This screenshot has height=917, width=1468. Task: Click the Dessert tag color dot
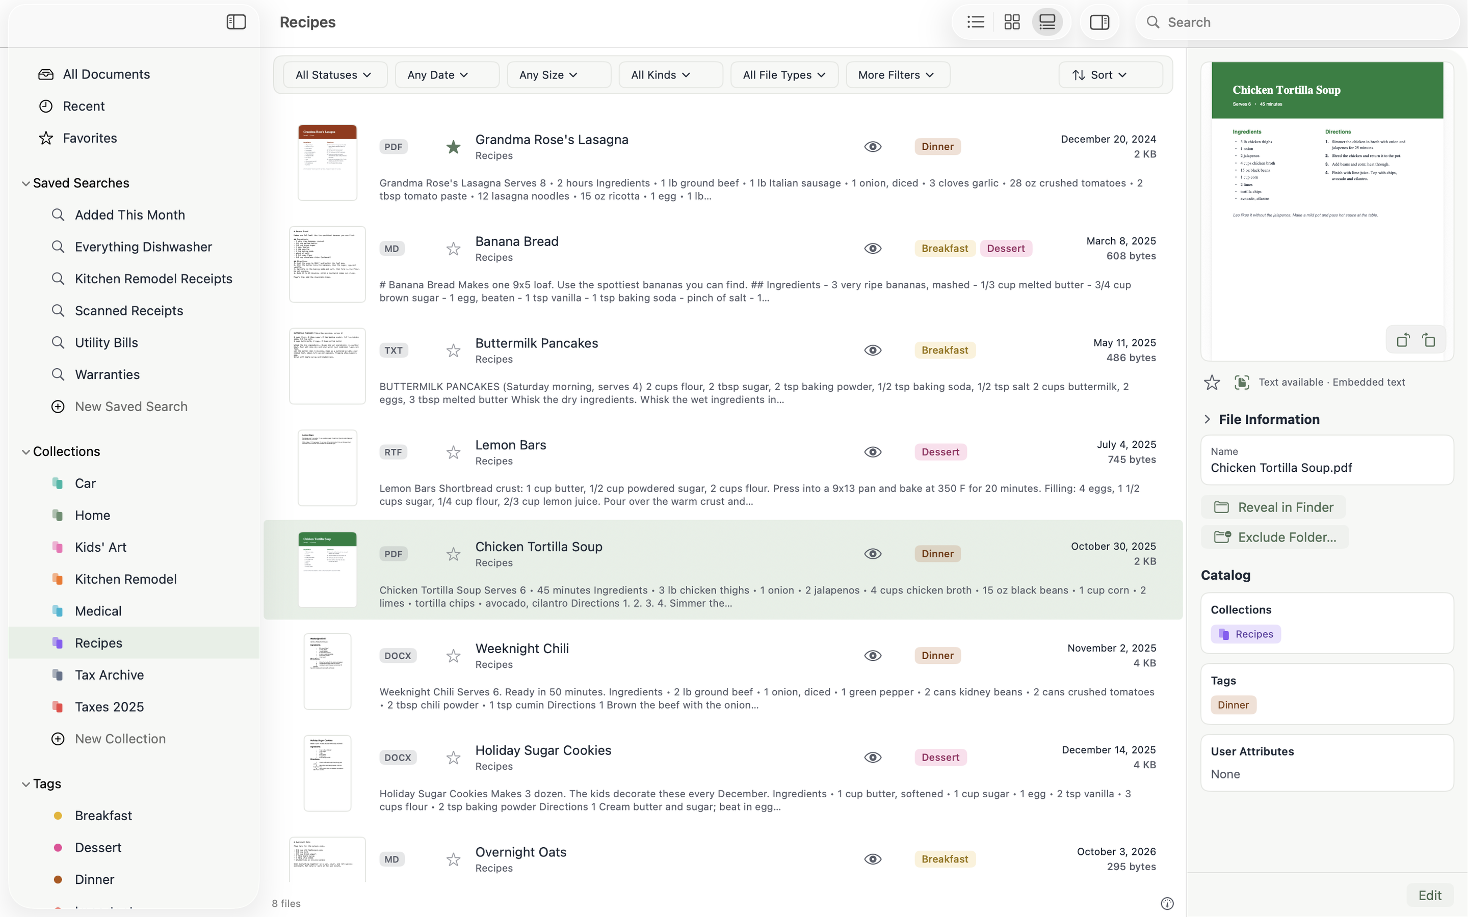(x=58, y=847)
